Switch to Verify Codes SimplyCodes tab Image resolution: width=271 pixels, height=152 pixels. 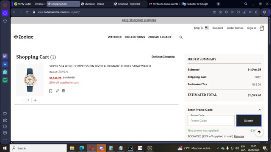point(30,4)
